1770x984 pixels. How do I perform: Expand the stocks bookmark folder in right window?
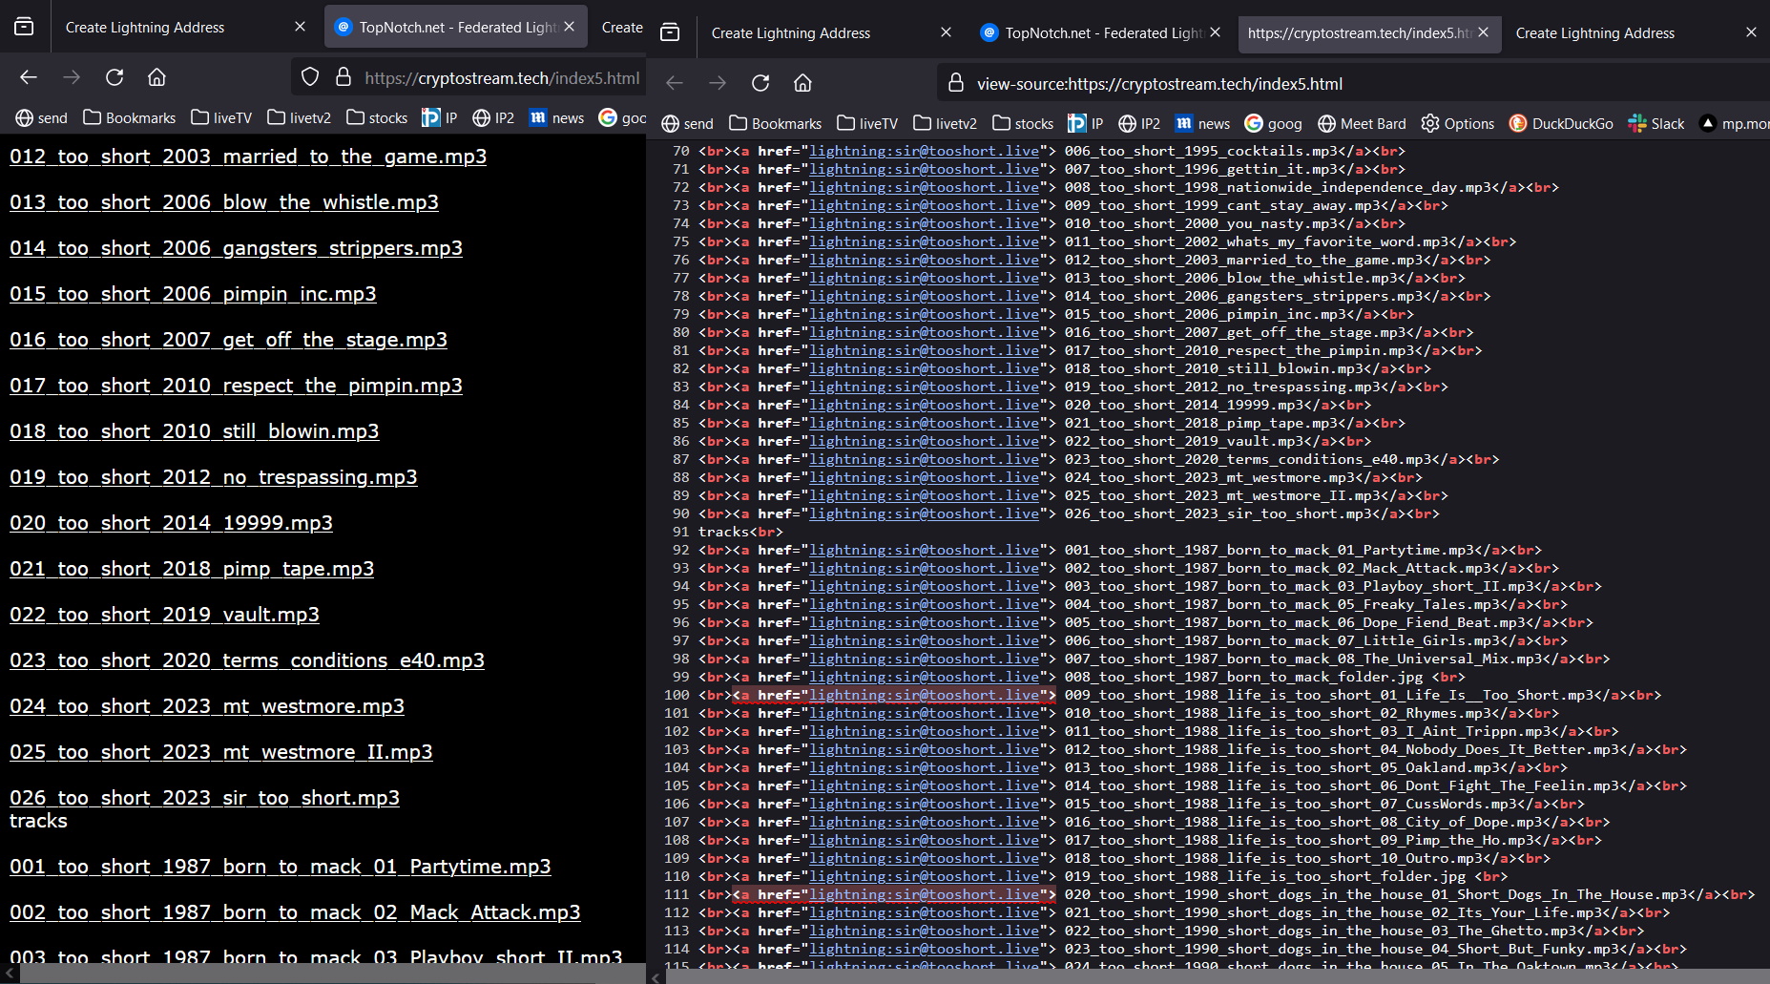(1023, 123)
